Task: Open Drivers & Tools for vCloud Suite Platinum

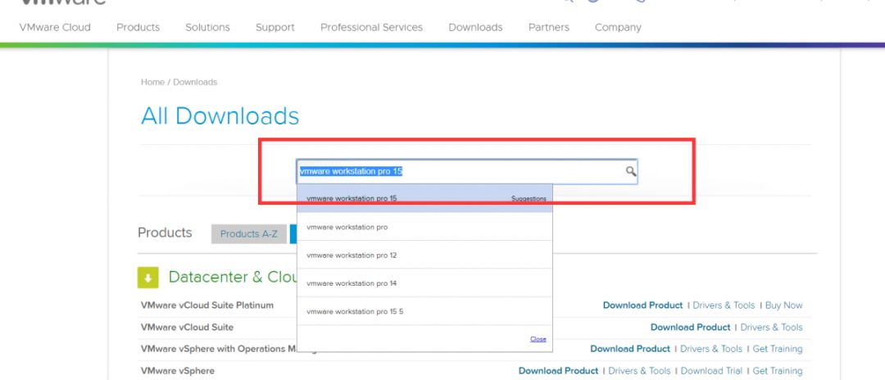Action: pos(724,305)
